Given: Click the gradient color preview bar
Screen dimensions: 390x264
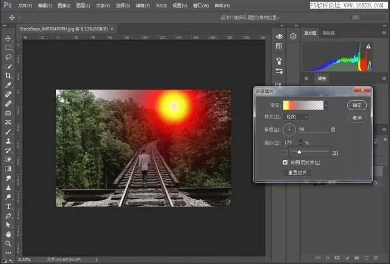Looking at the screenshot, I should pyautogui.click(x=303, y=105).
